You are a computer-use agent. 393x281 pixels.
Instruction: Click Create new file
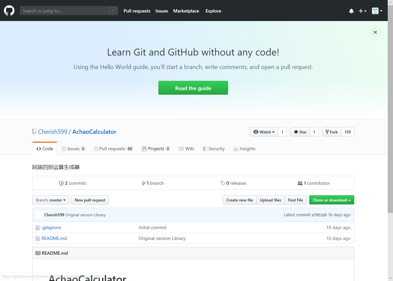240,200
